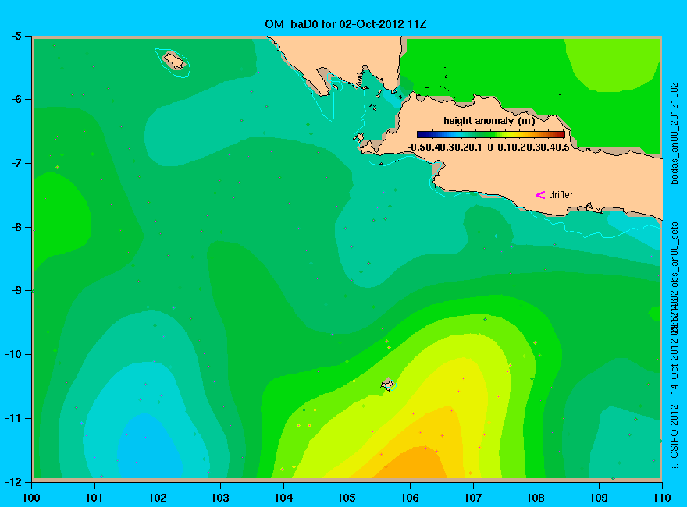687x507 pixels.
Task: Click the x-axis label '102'
Action: click(x=157, y=498)
